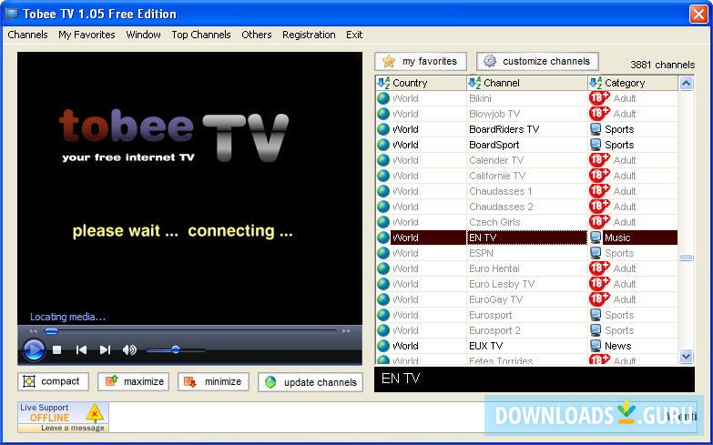Open the Window menu
713x445 pixels.
tap(143, 35)
